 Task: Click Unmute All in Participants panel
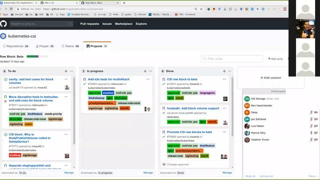[x=266, y=176]
